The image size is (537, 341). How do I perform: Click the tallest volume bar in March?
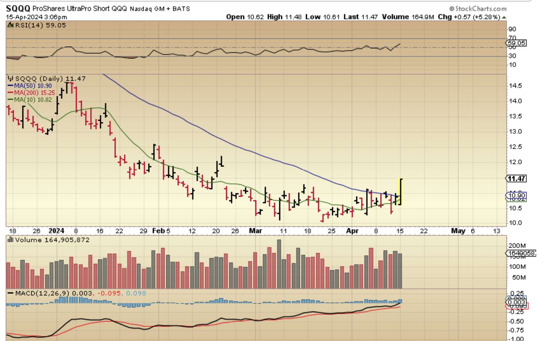279,264
